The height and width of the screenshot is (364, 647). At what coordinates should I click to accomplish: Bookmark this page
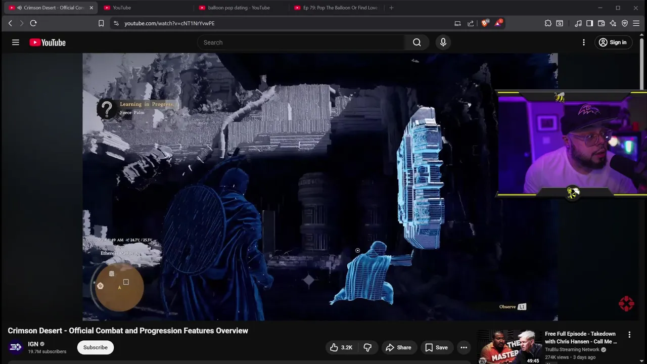101,23
